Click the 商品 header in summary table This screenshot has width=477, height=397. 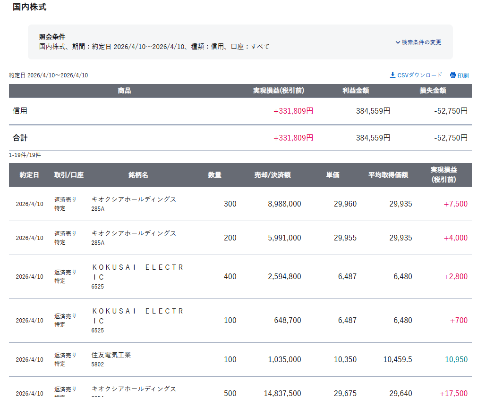click(124, 91)
